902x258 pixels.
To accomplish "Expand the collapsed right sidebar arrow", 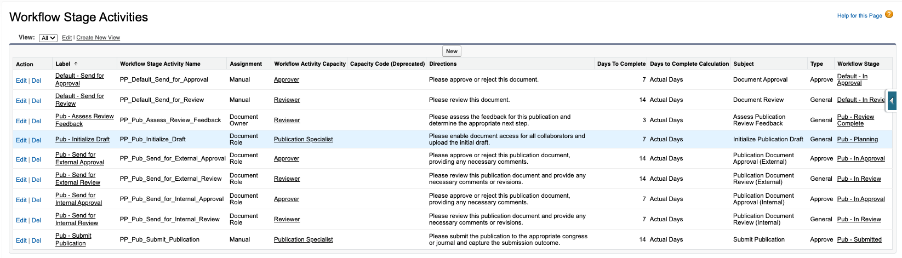I will pyautogui.click(x=892, y=101).
